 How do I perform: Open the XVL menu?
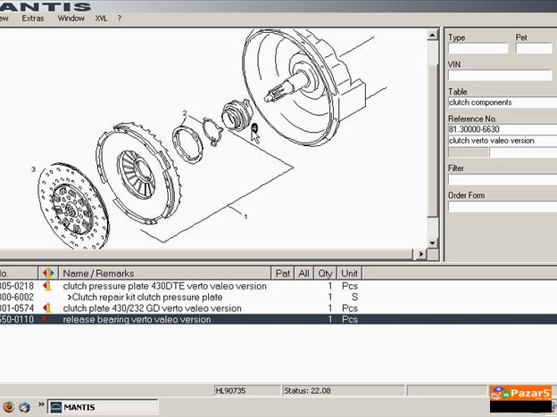point(101,18)
